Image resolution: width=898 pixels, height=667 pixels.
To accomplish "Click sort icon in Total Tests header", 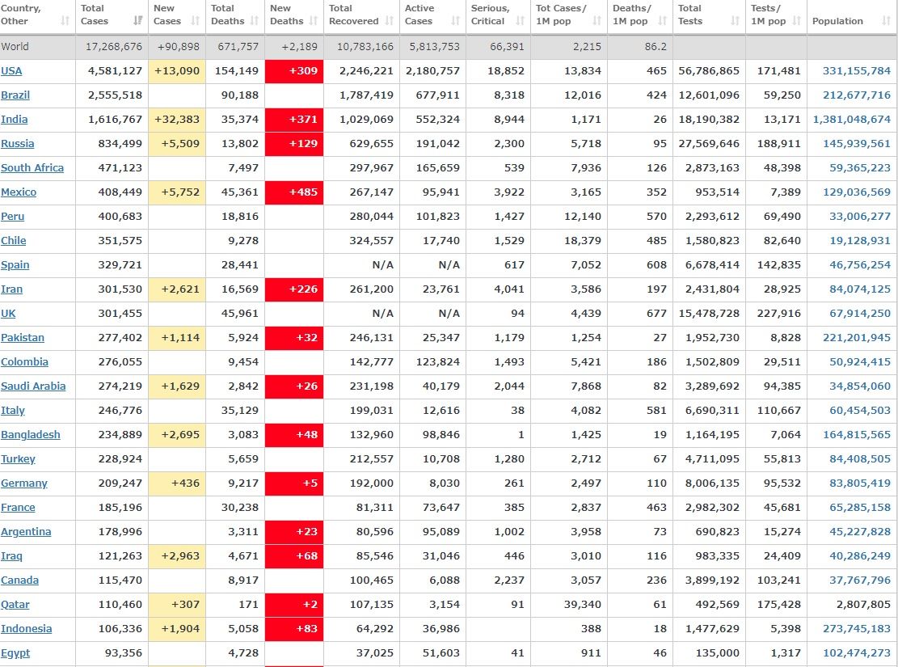I will (735, 21).
